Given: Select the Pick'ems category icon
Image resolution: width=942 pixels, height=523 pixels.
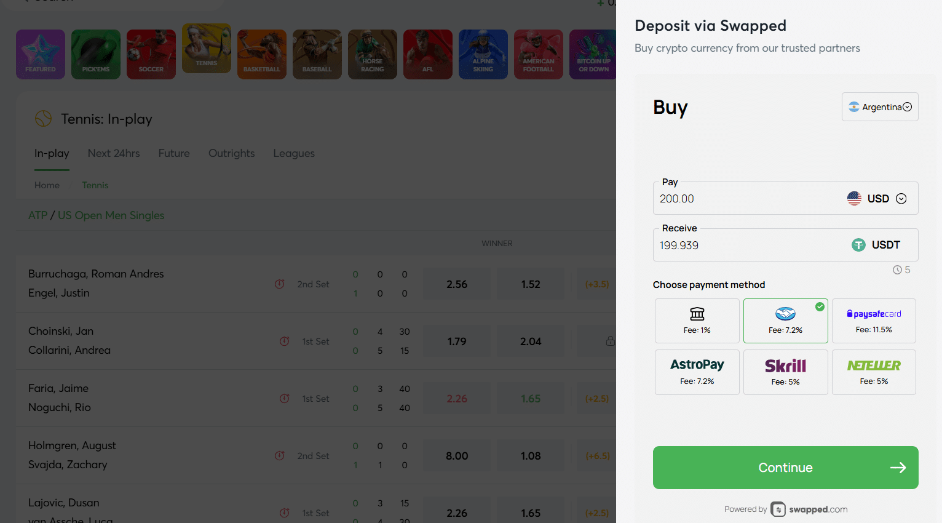Looking at the screenshot, I should [95, 54].
